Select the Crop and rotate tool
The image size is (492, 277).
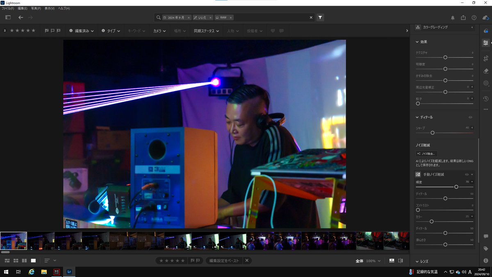click(486, 58)
